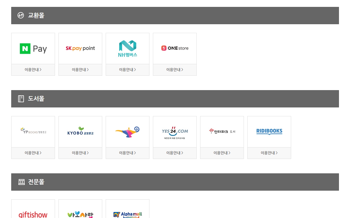
Task: Click the exchange arrows icon beside 교환몰
Action: [x=21, y=15]
